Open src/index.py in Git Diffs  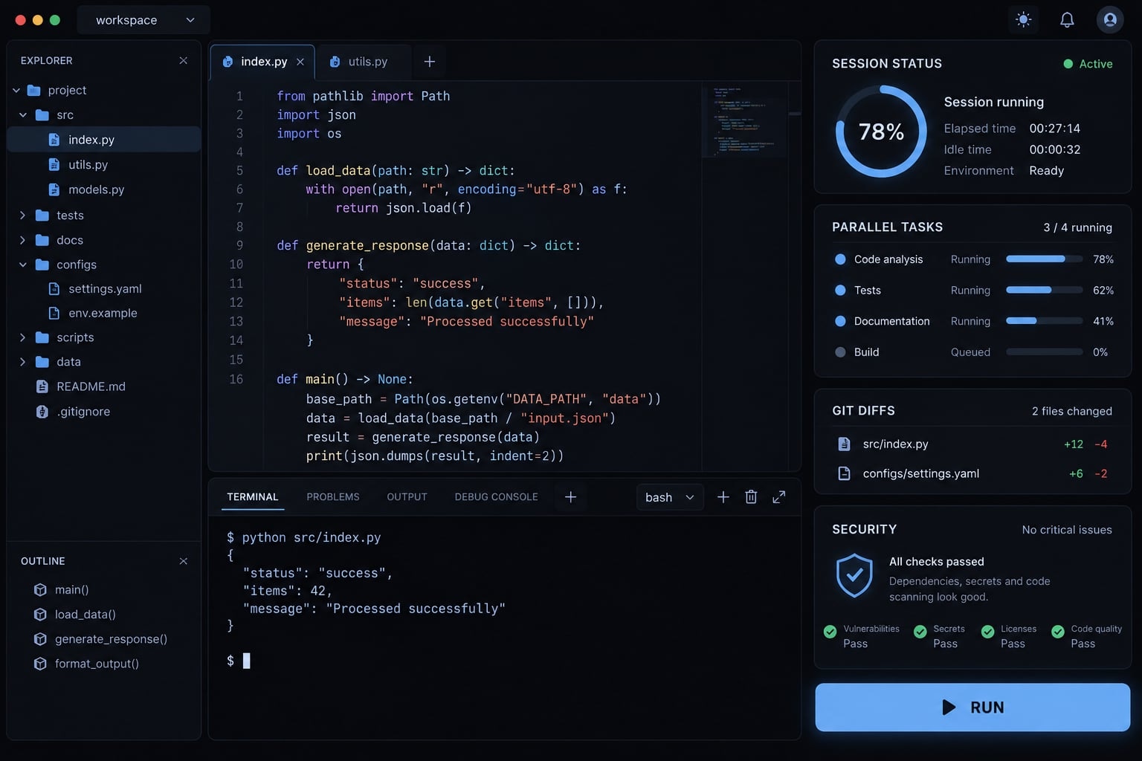pos(972,444)
